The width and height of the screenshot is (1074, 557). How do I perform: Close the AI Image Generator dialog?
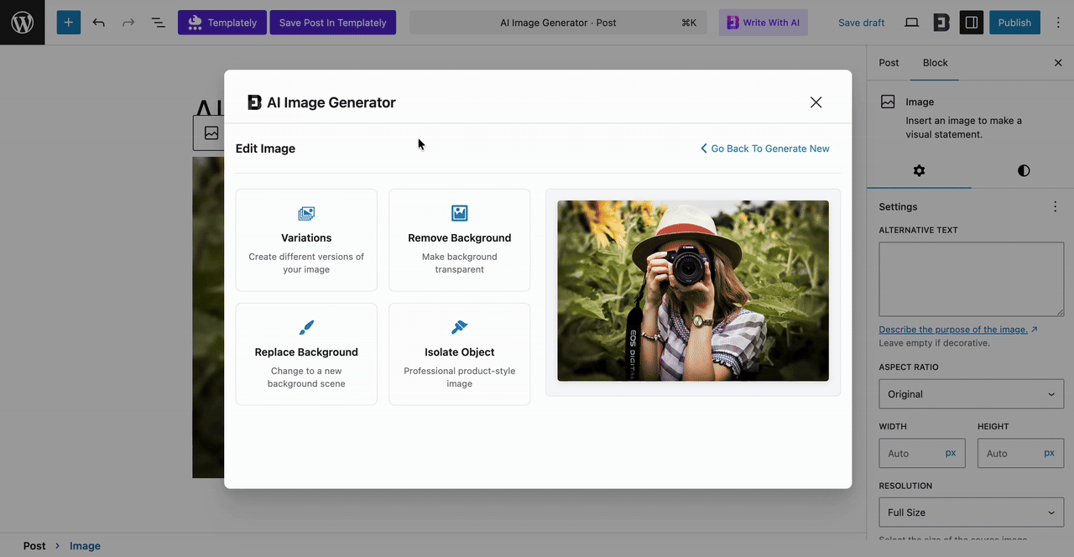[x=816, y=102]
